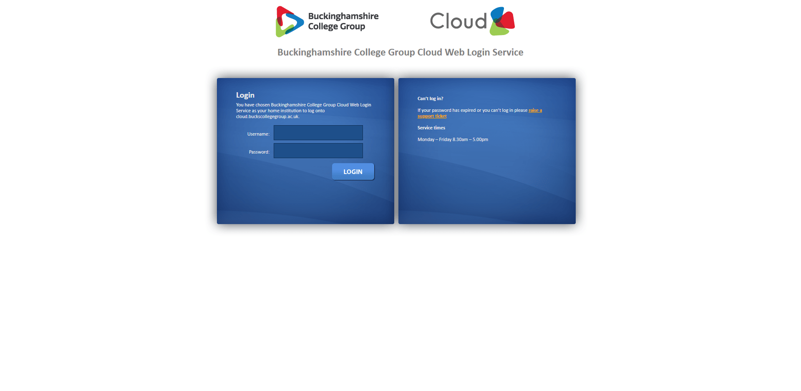The height and width of the screenshot is (391, 801).
Task: Open the raise a support ticket link
Action: pyautogui.click(x=535, y=110)
